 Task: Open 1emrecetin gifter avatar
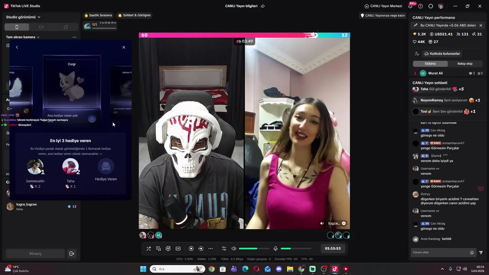pyautogui.click(x=35, y=167)
